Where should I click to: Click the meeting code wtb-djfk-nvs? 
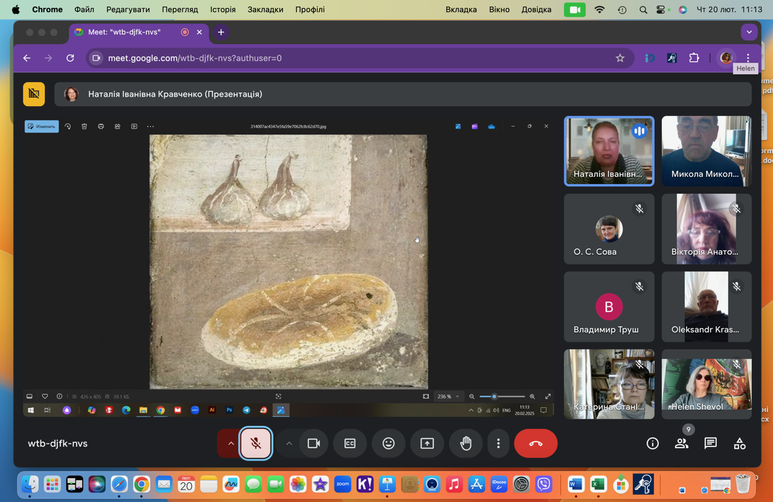57,443
